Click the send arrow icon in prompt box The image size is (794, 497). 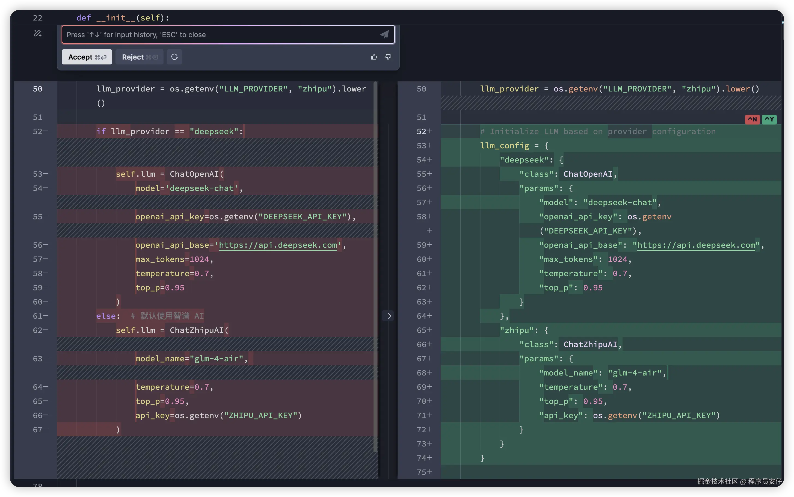384,34
